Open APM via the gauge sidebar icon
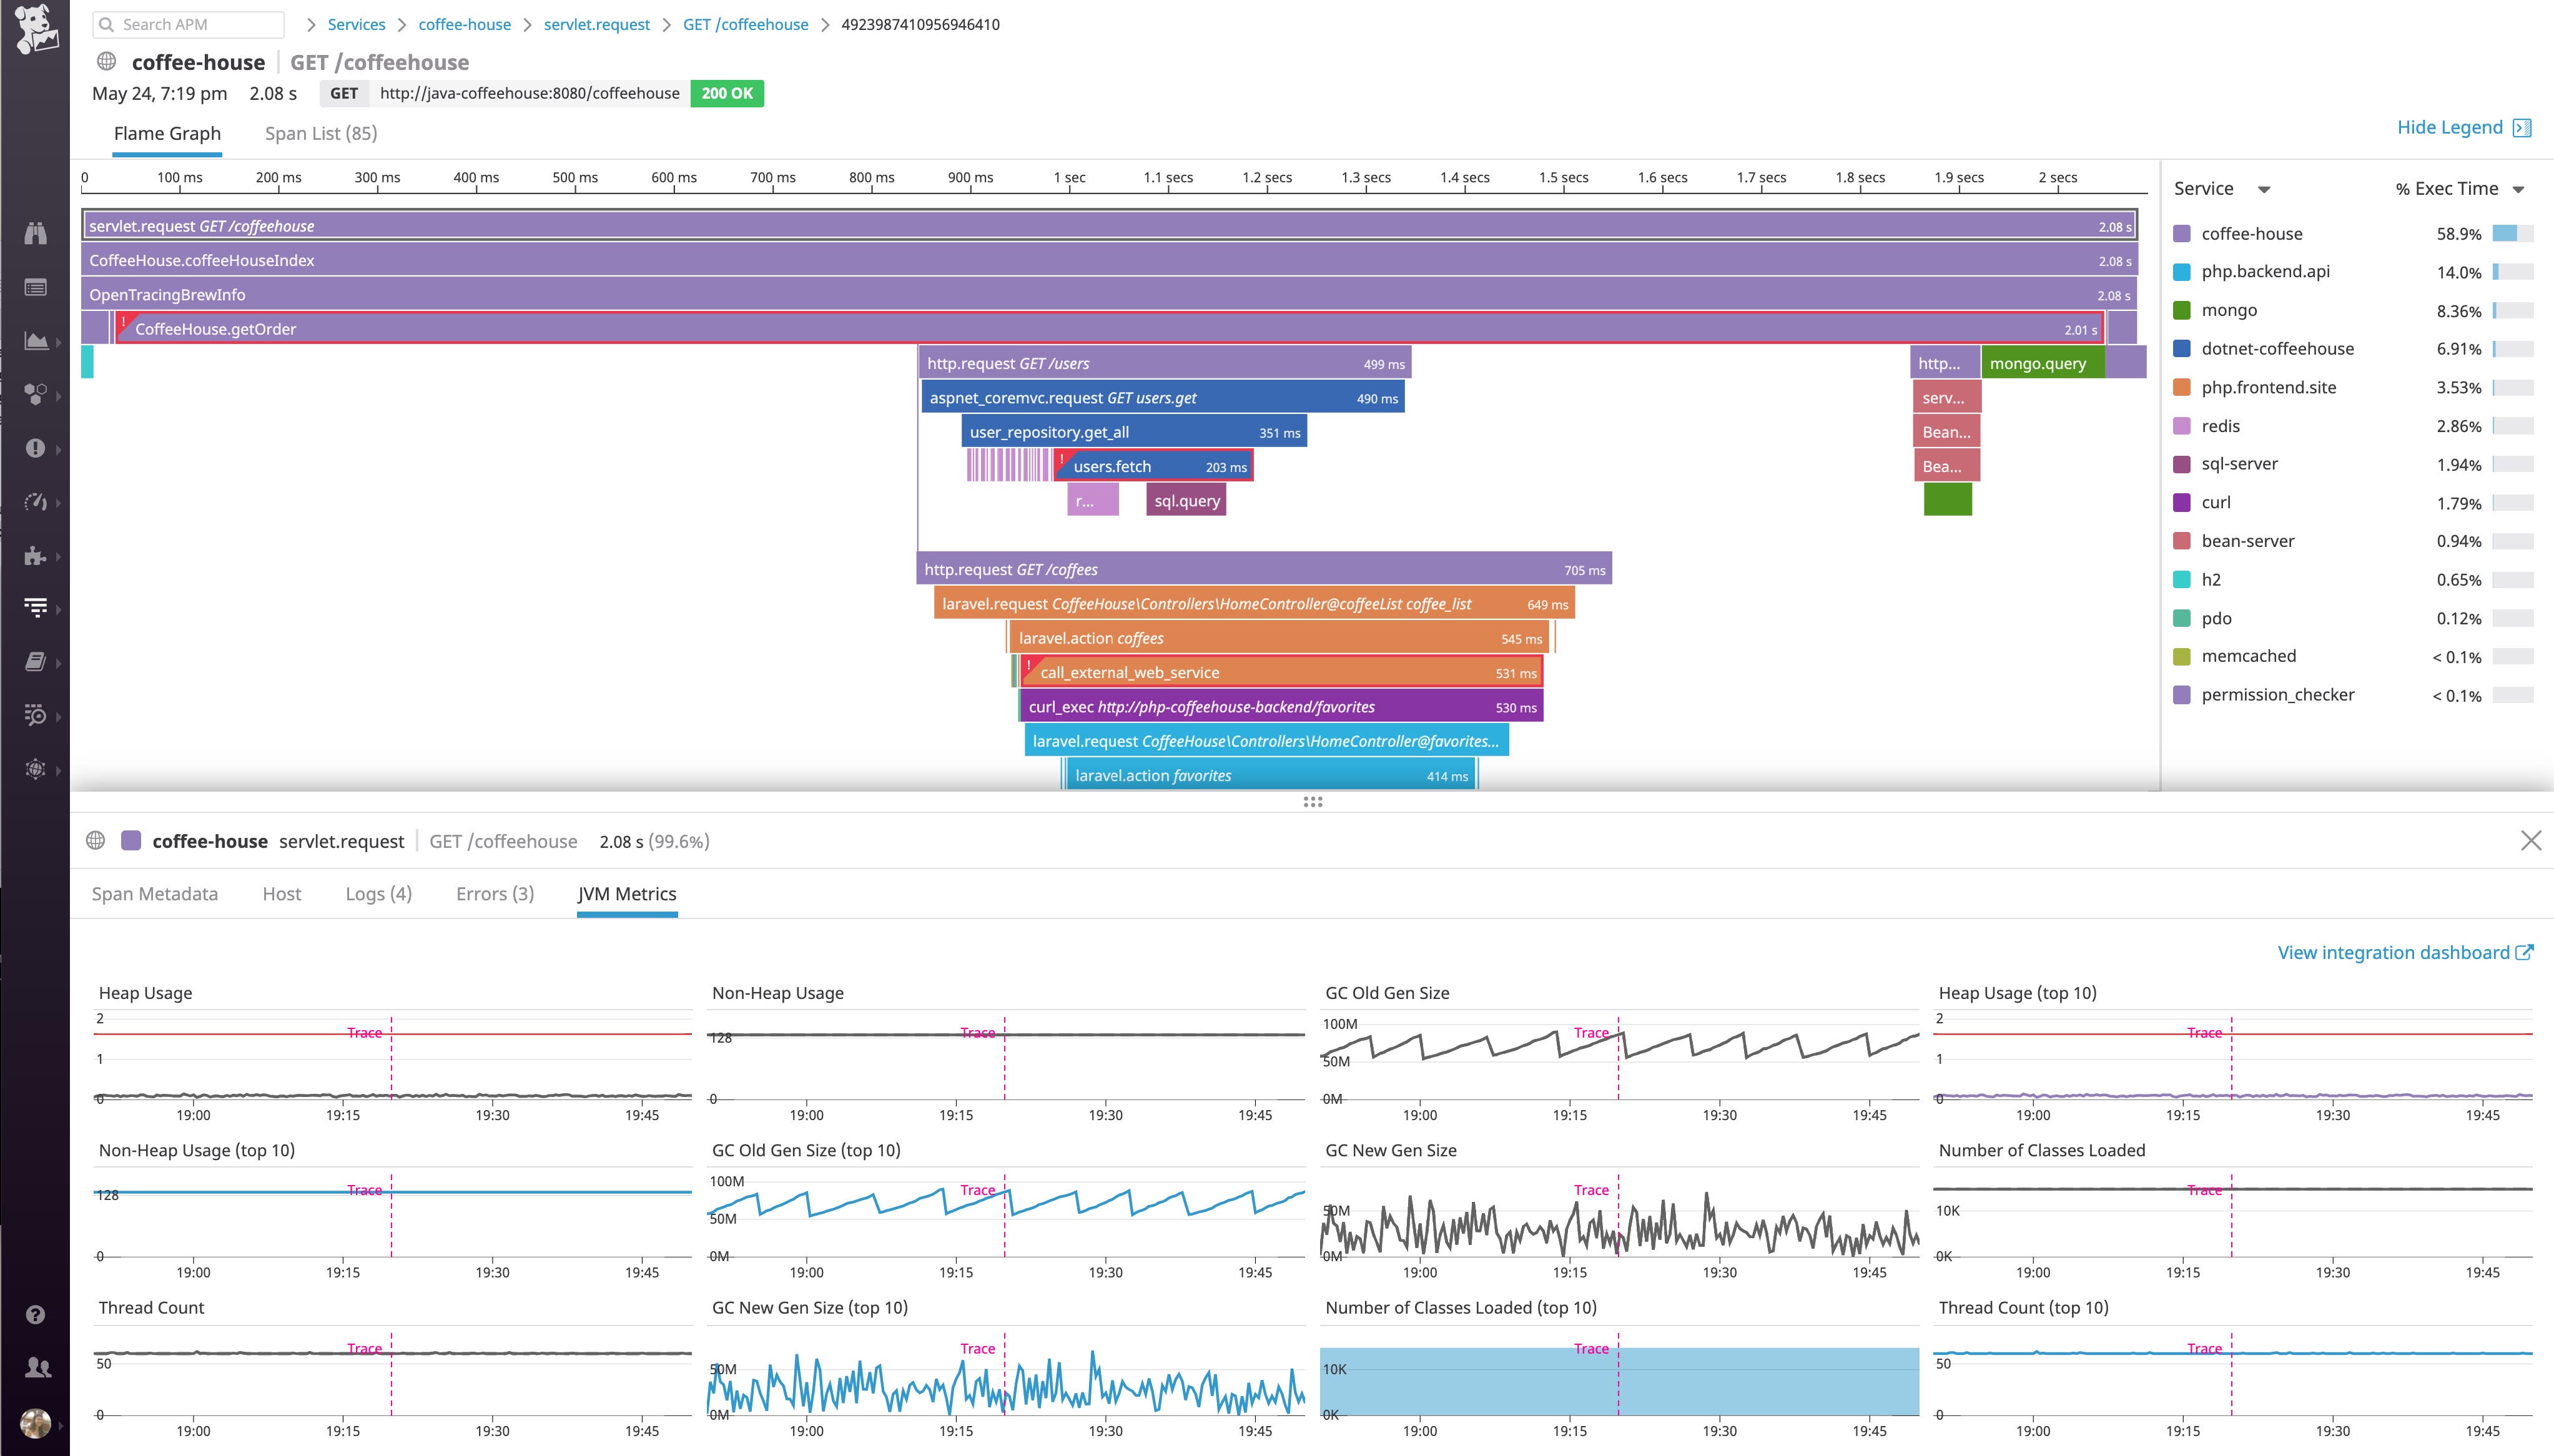2554x1456 pixels. [x=36, y=502]
